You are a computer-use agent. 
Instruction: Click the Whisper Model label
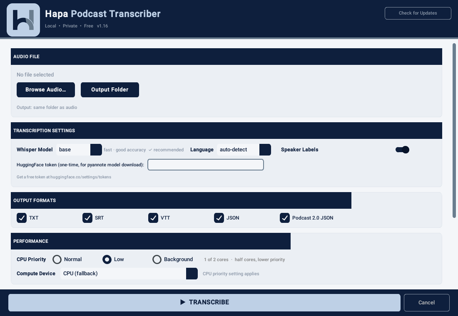click(35, 150)
